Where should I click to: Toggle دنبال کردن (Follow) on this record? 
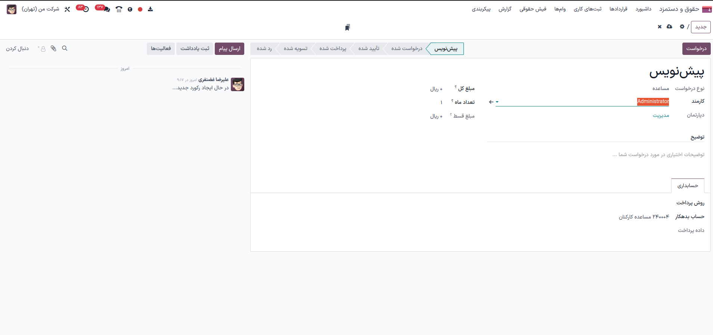[x=17, y=49]
